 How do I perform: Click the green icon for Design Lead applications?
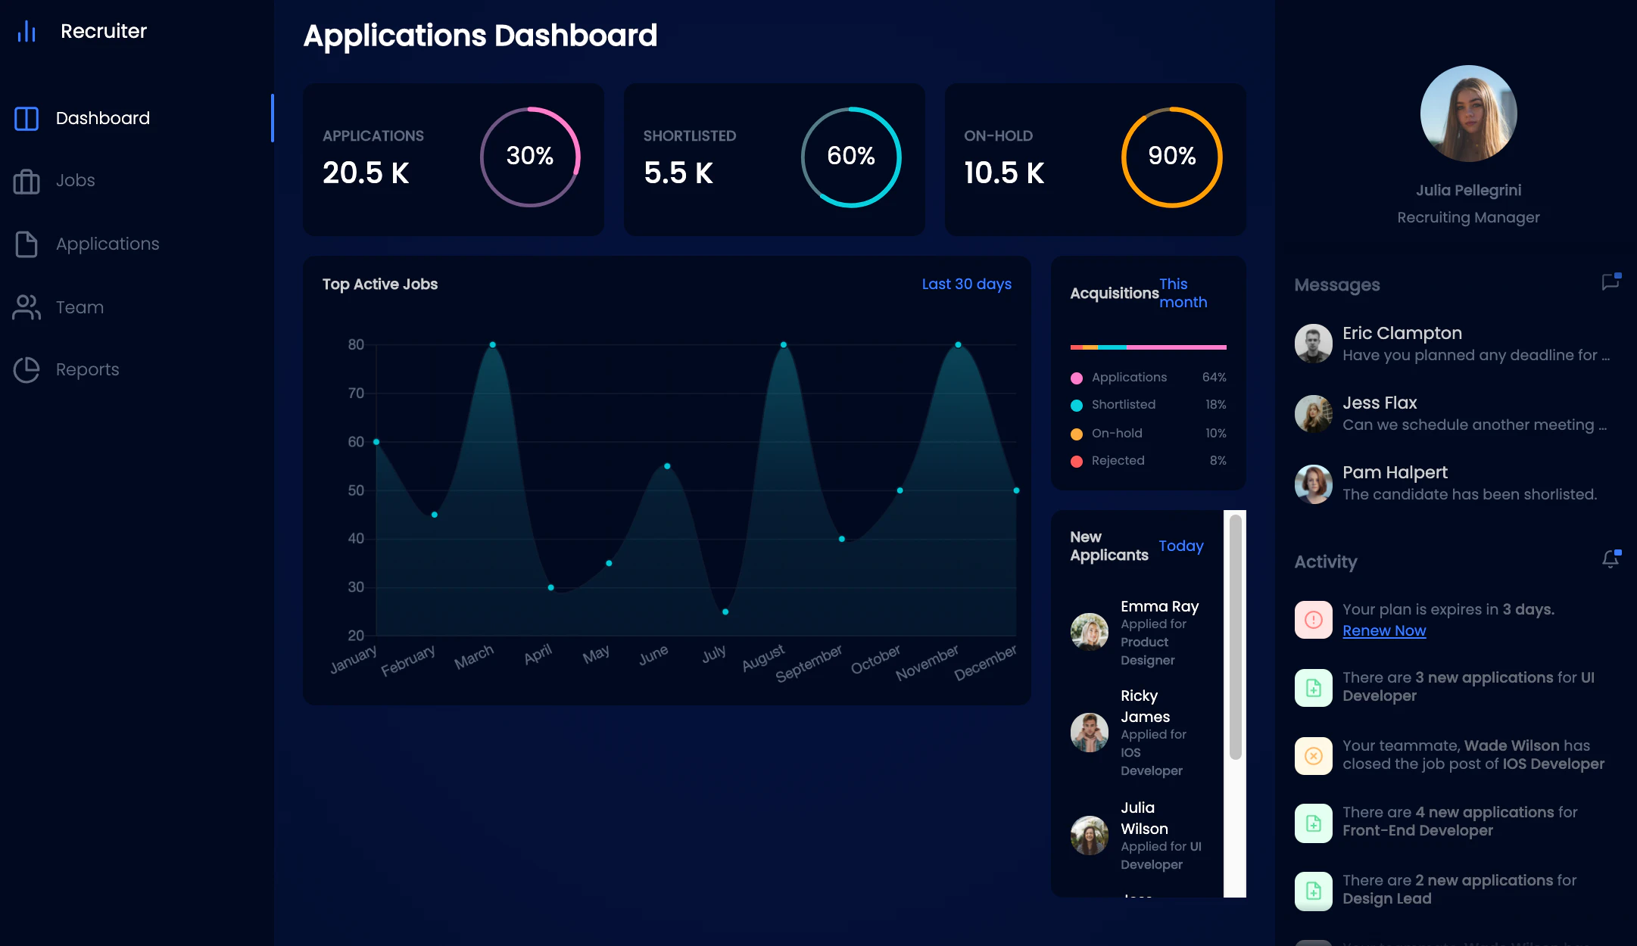click(x=1314, y=892)
